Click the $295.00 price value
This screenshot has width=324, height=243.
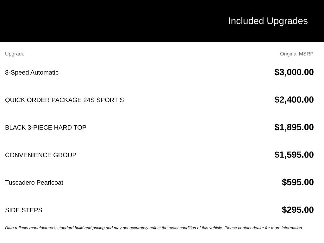(x=297, y=209)
